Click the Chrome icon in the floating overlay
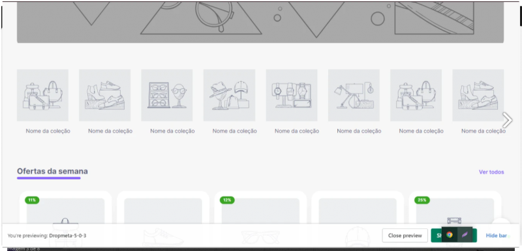 coord(450,235)
